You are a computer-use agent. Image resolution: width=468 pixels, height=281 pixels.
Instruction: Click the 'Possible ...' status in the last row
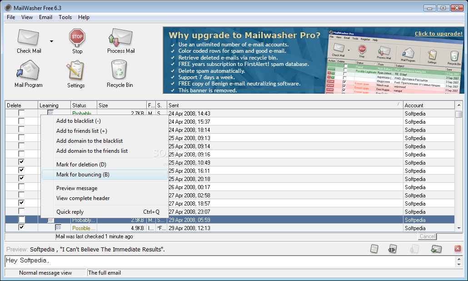(84, 228)
